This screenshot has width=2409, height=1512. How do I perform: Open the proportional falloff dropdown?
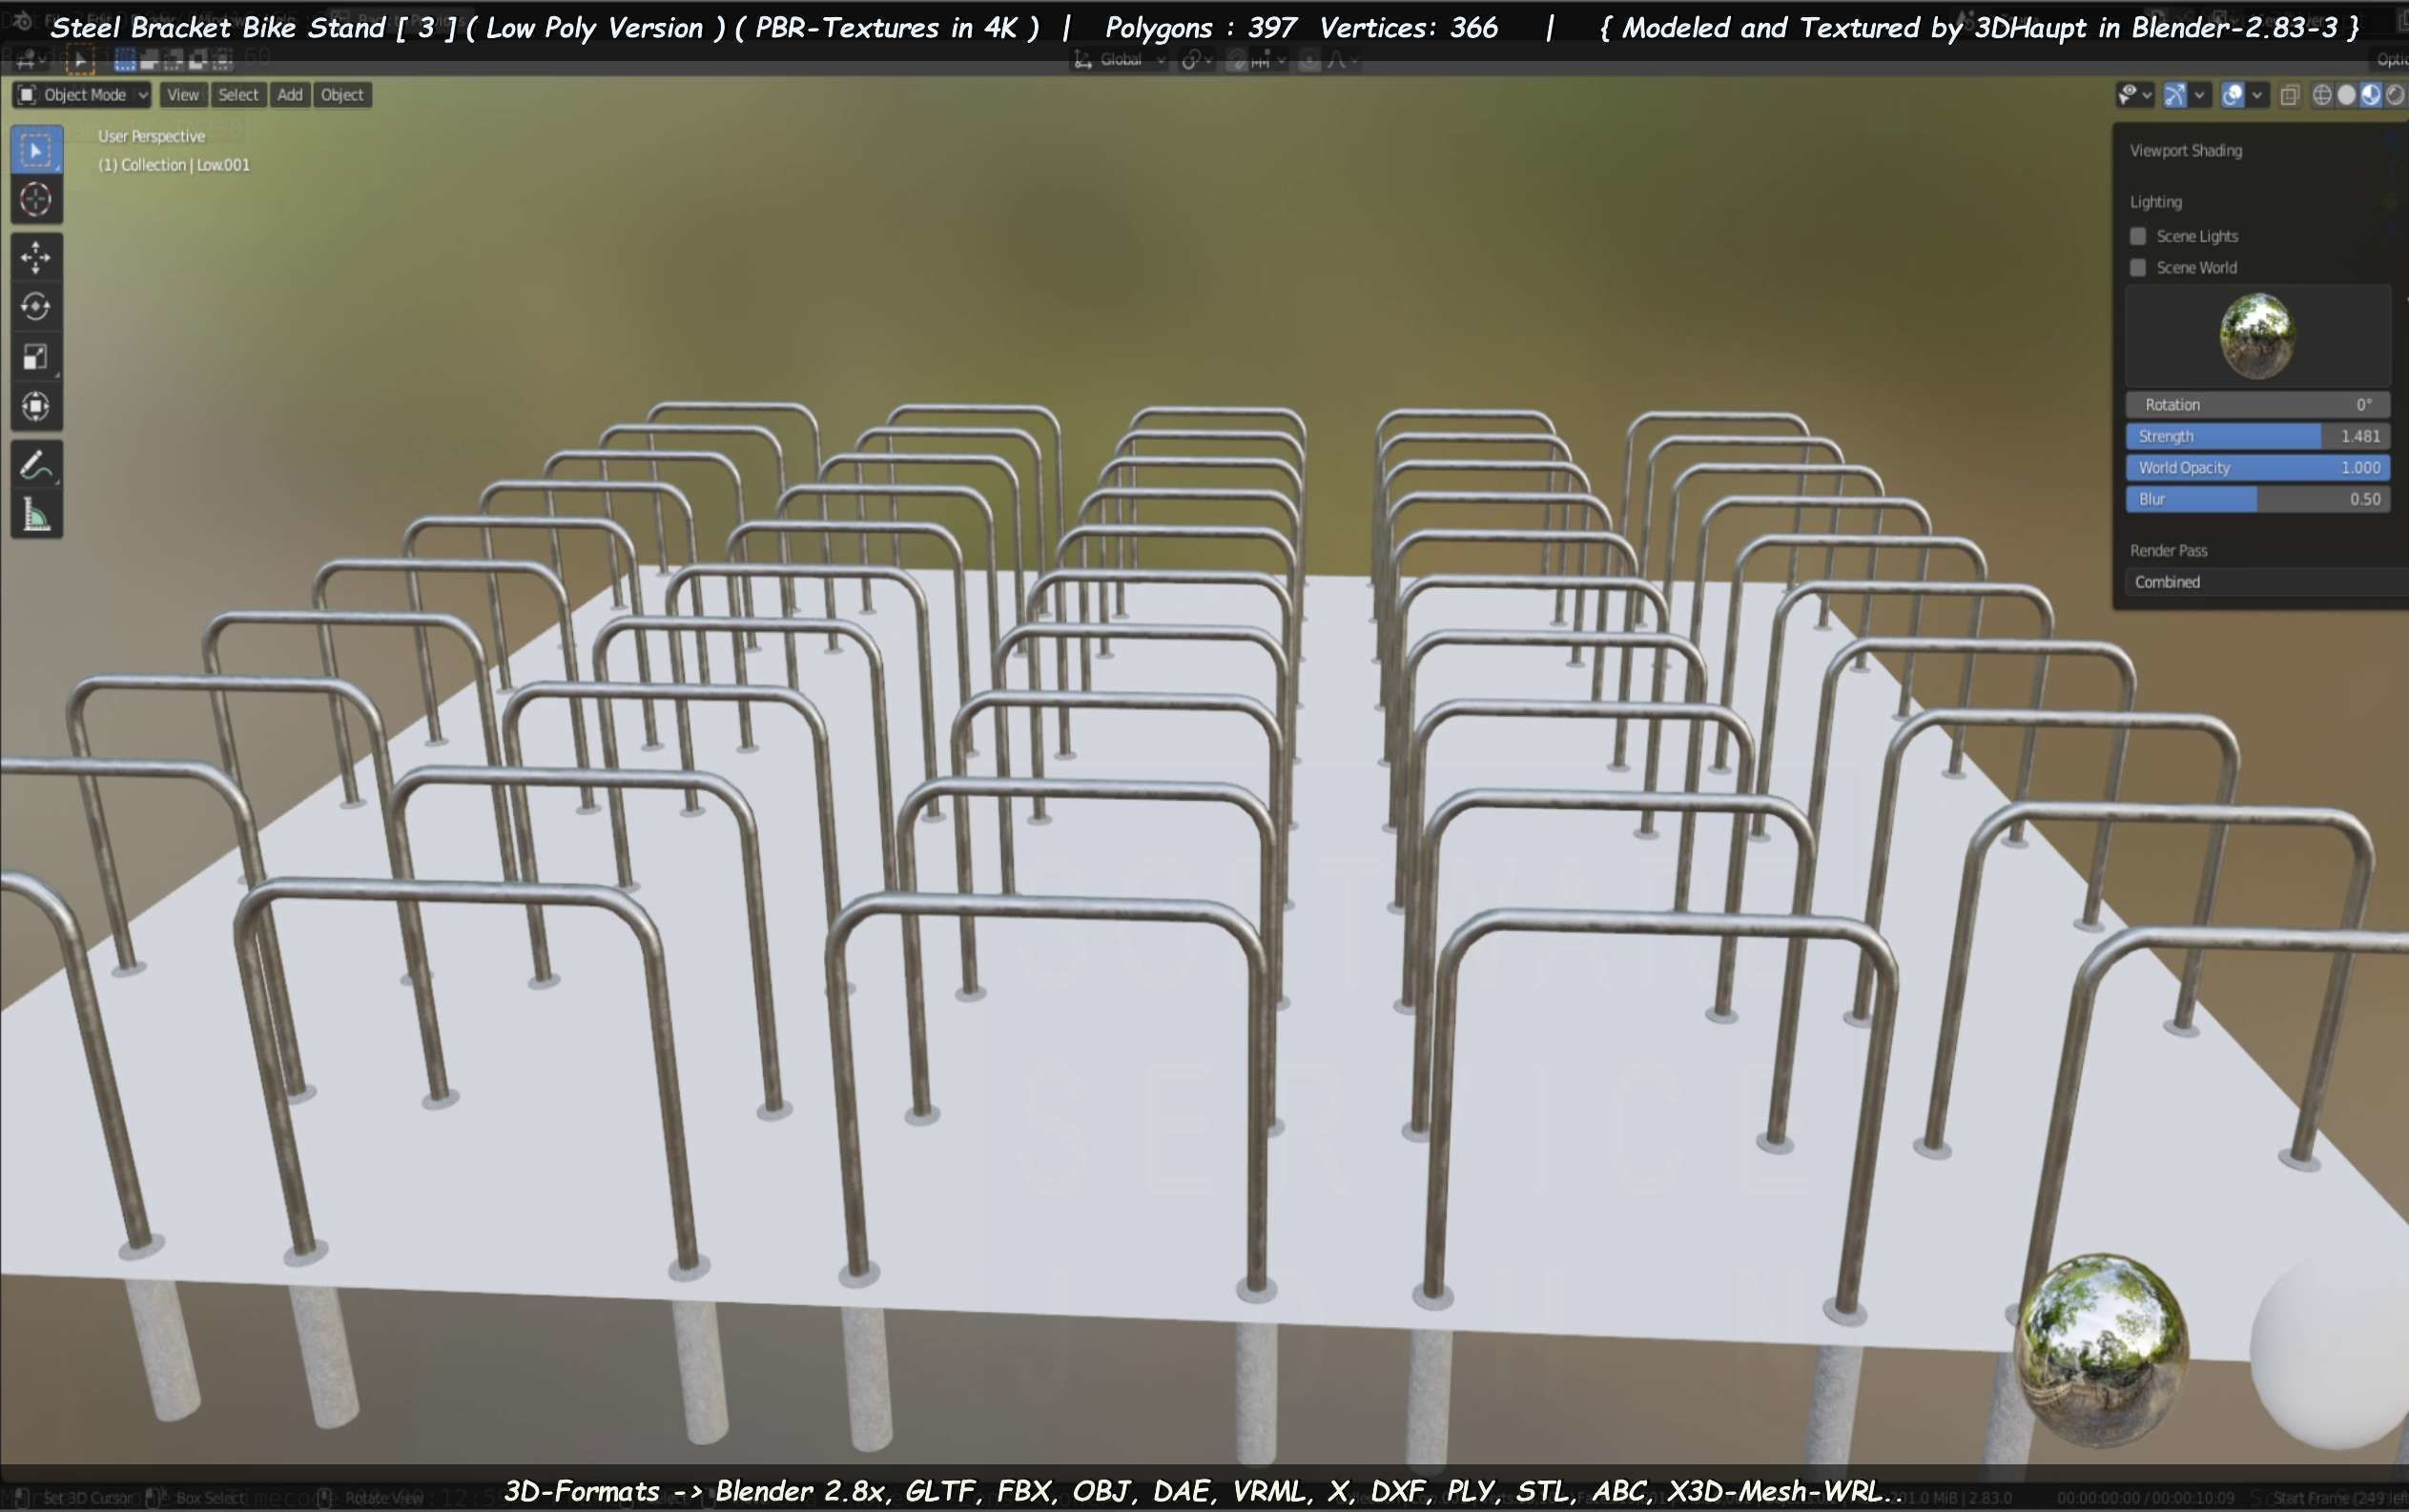click(1341, 61)
